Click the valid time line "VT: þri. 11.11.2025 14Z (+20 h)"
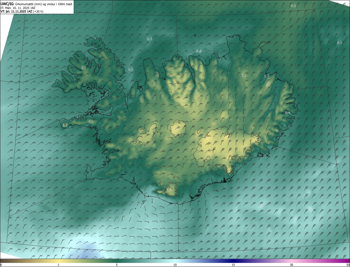Image resolution: width=350 pixels, height=267 pixels. coord(22,11)
